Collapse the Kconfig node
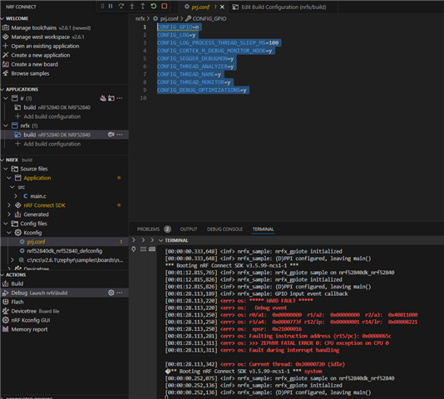Image resolution: width=444 pixels, height=399 pixels. point(9,233)
